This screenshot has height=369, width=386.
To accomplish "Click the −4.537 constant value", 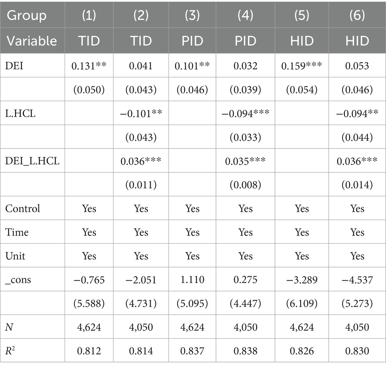I will pos(357,280).
